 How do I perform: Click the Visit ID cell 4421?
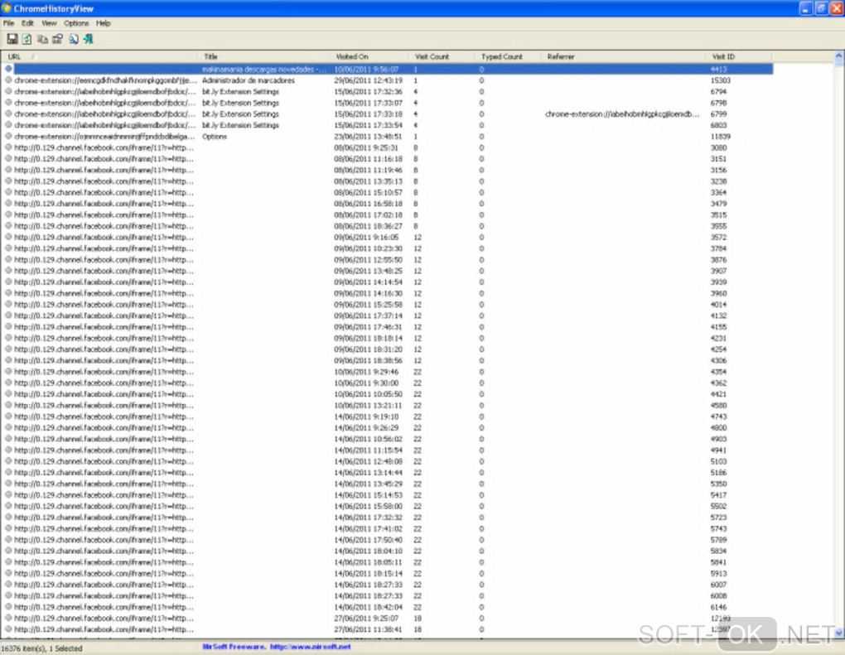tap(718, 394)
